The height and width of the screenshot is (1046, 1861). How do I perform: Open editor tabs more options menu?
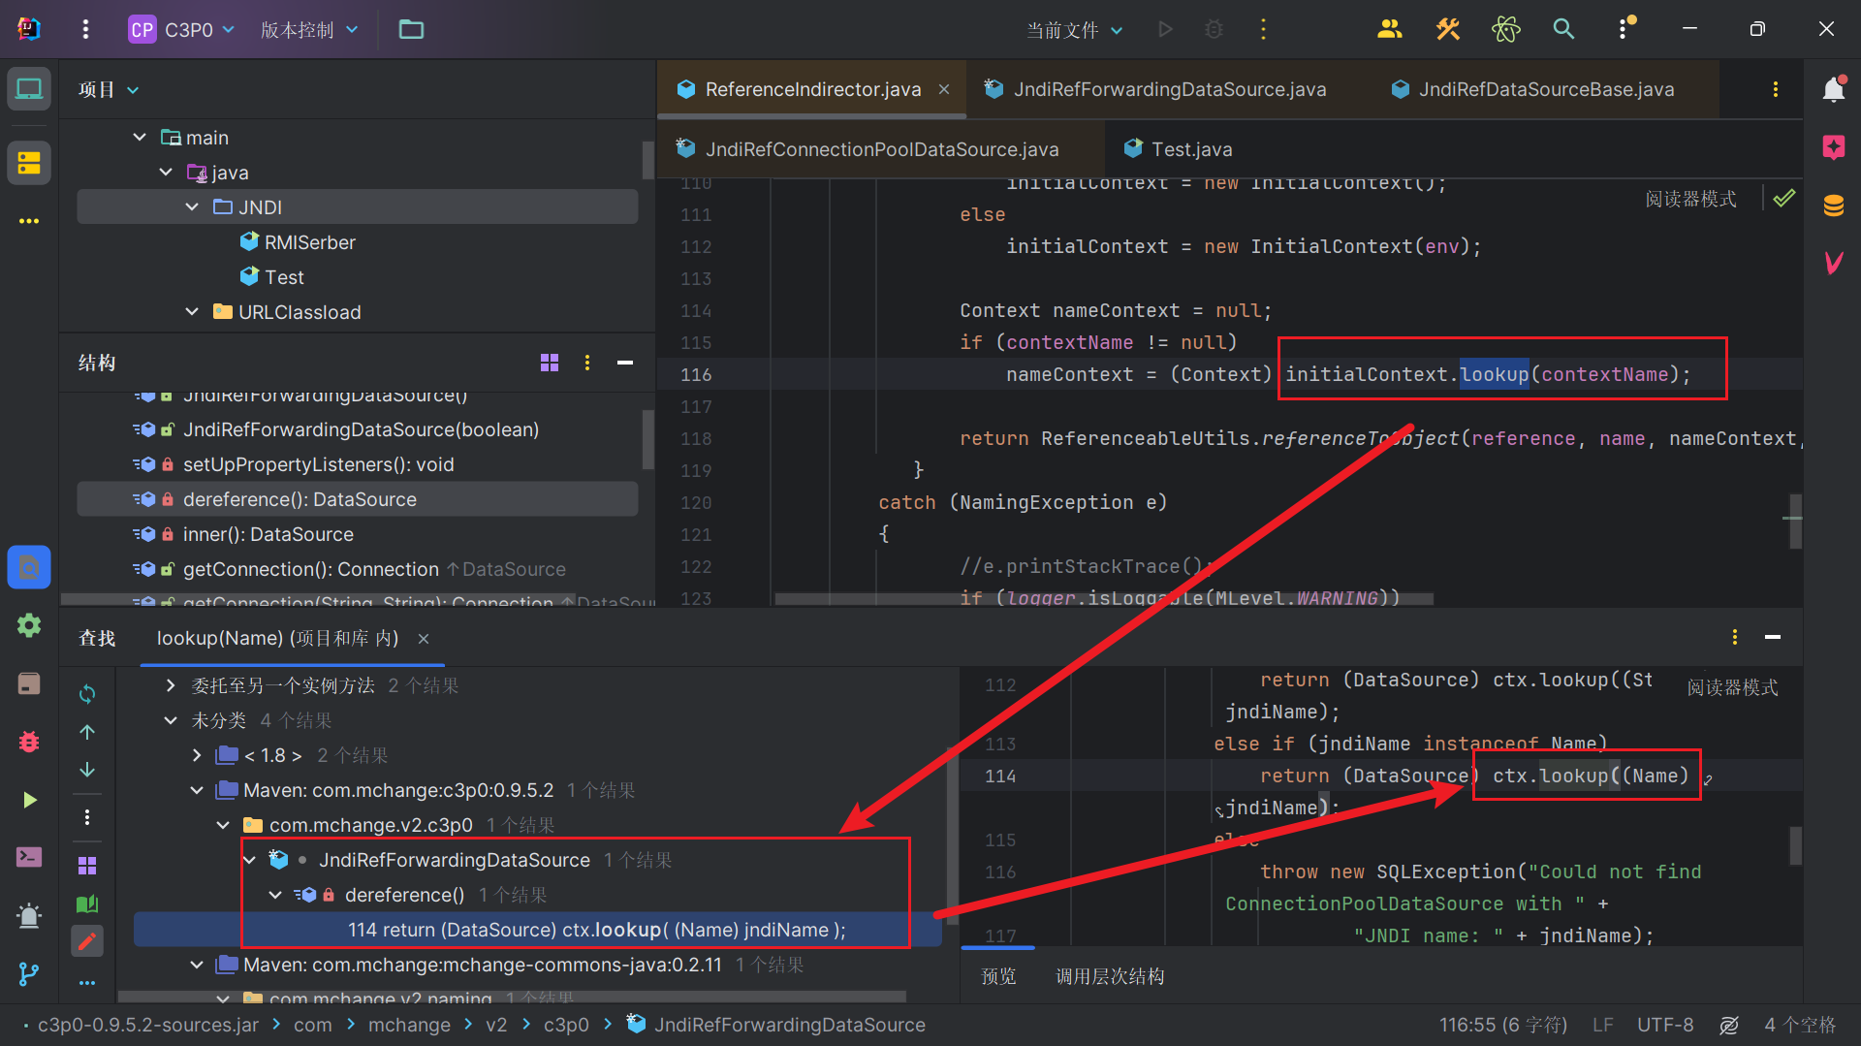[x=1775, y=89]
